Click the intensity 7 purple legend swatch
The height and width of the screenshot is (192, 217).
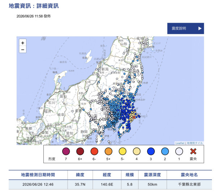(66, 151)
